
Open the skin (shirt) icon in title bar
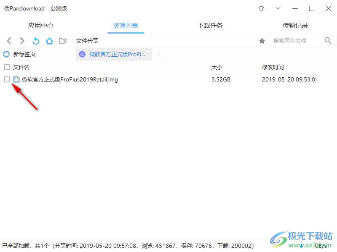click(261, 8)
